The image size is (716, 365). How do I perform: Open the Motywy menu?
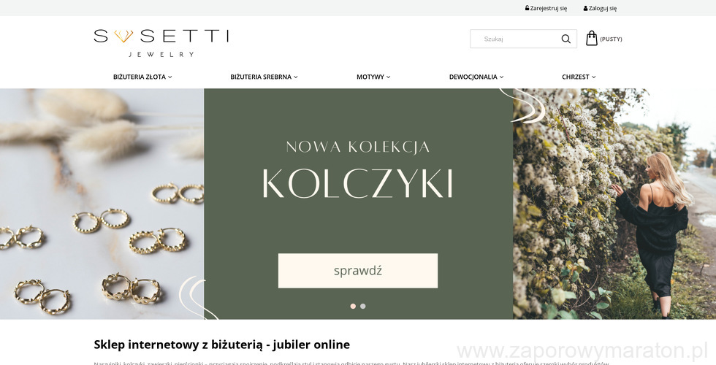(373, 77)
